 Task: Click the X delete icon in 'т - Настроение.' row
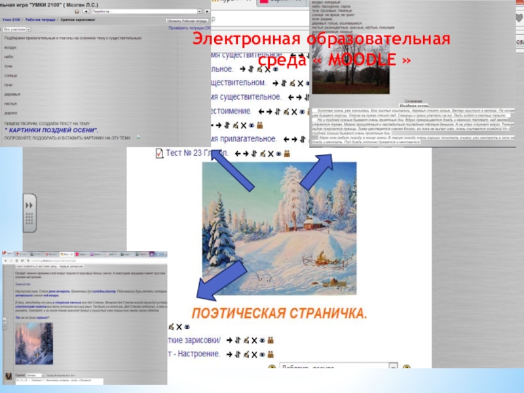pyautogui.click(x=254, y=355)
